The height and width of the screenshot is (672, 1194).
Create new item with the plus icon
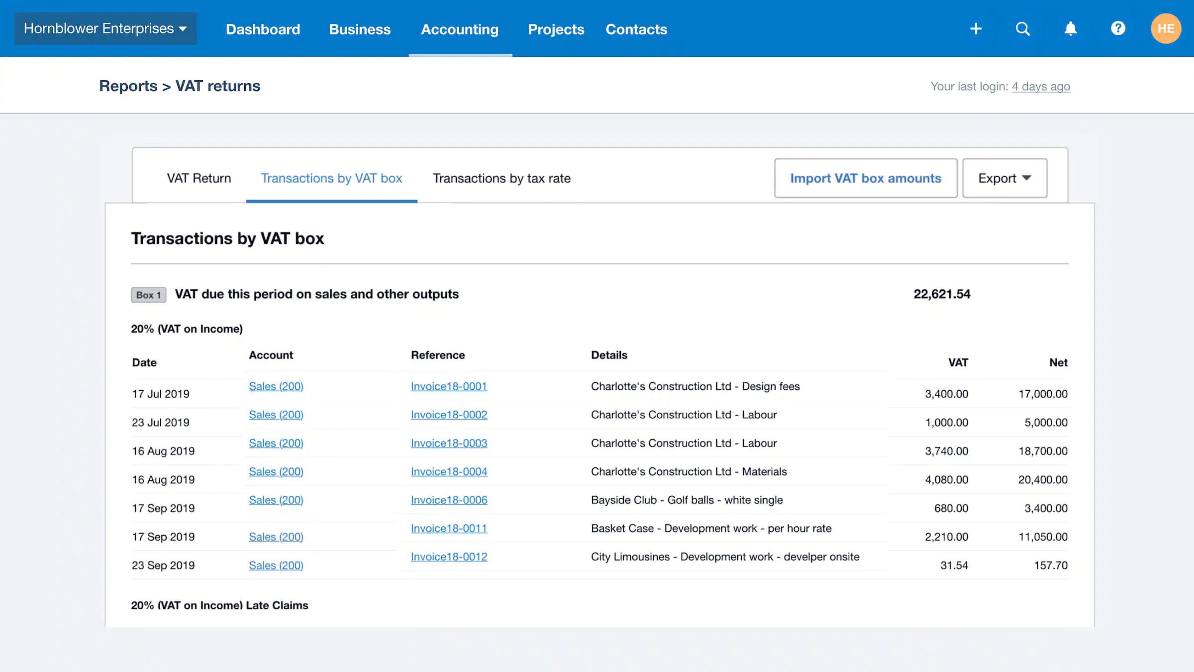coord(976,28)
